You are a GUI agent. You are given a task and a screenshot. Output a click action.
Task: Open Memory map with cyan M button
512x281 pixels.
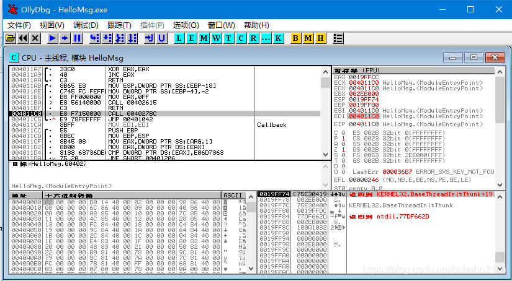pyautogui.click(x=204, y=38)
